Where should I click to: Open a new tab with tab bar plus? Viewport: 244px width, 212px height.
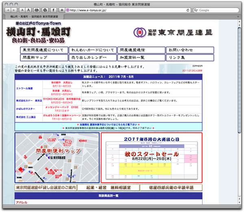(238, 17)
